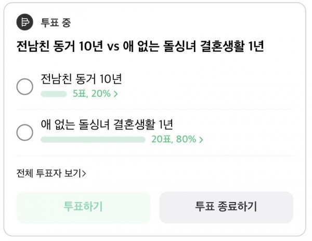Click the 80% percentage text
The width and height of the screenshot is (312, 241).
[x=186, y=139]
